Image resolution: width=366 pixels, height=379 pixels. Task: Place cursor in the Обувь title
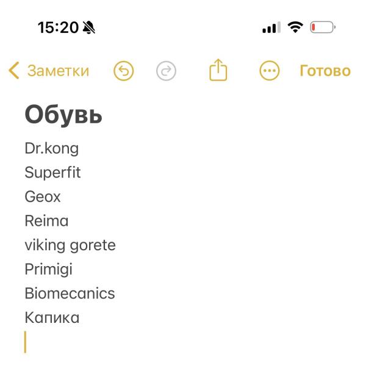pos(63,114)
